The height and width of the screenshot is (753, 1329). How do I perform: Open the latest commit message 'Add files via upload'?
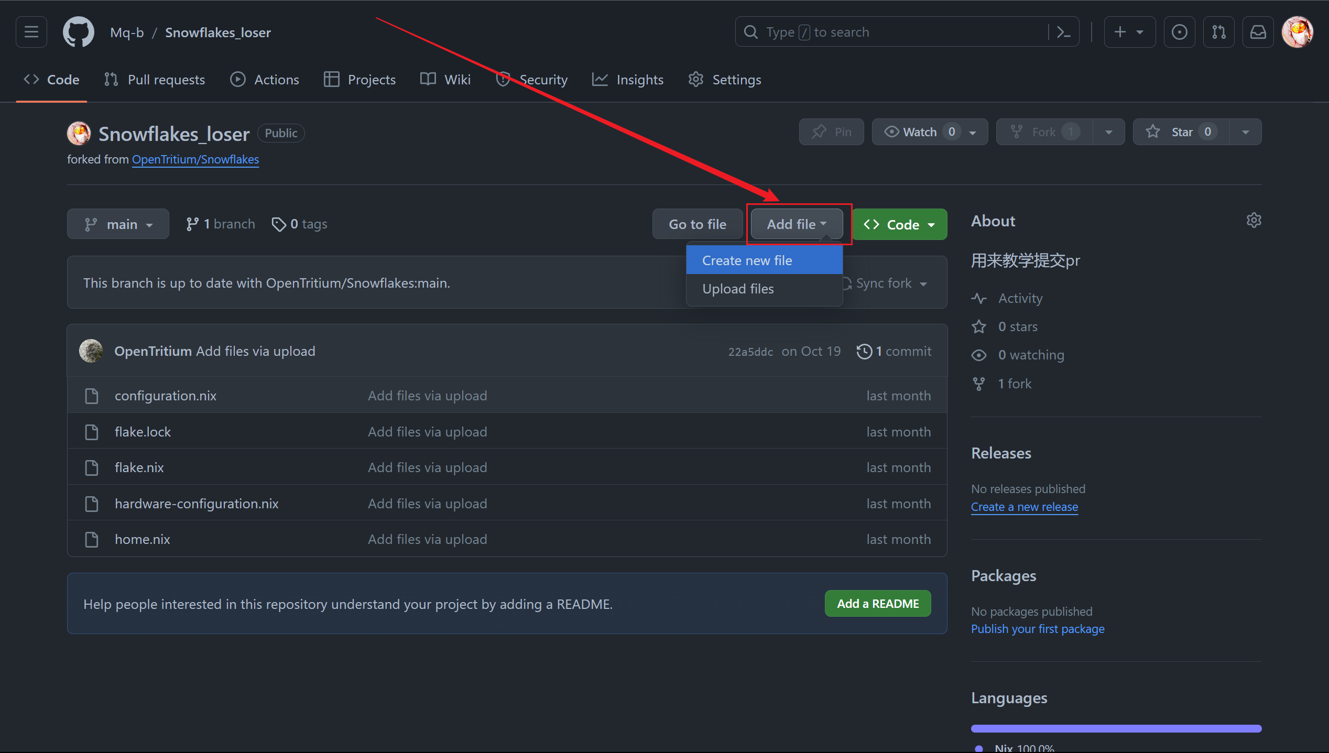pos(256,351)
